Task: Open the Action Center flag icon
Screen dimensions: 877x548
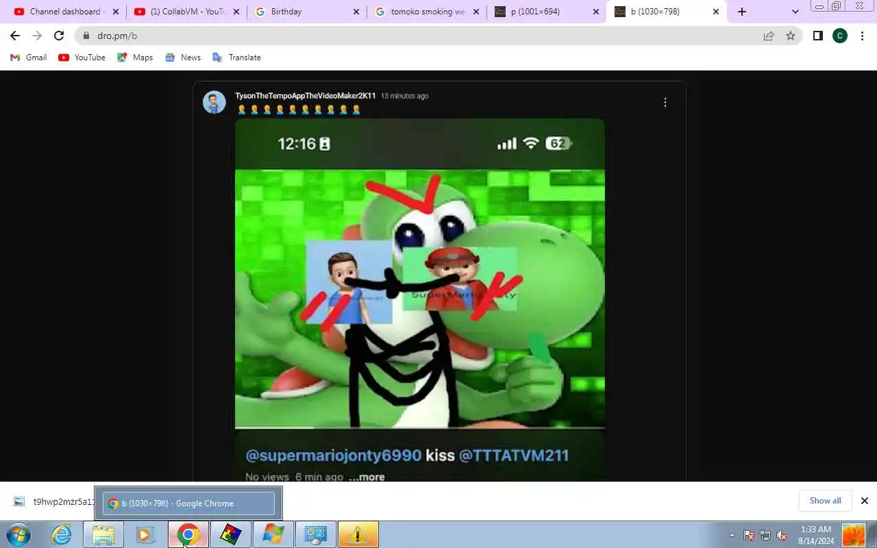Action: pyautogui.click(x=749, y=535)
